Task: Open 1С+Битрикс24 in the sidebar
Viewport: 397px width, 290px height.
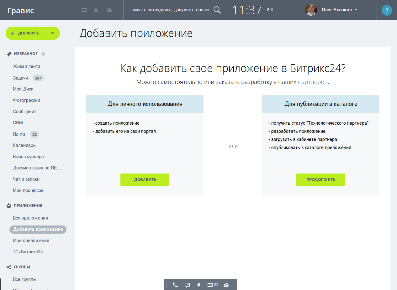Action: coord(28,252)
